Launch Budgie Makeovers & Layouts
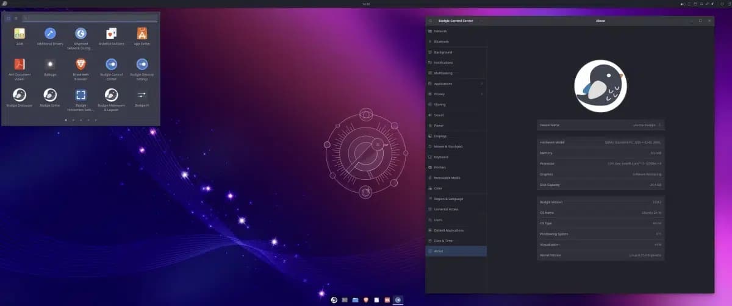This screenshot has height=306, width=732. [x=111, y=96]
